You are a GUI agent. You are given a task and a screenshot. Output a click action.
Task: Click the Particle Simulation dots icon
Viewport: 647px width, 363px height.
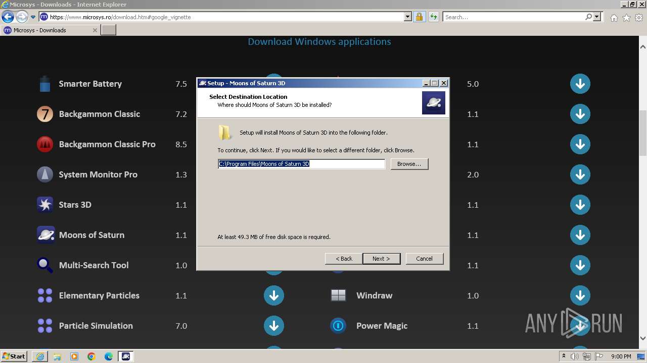click(45, 326)
